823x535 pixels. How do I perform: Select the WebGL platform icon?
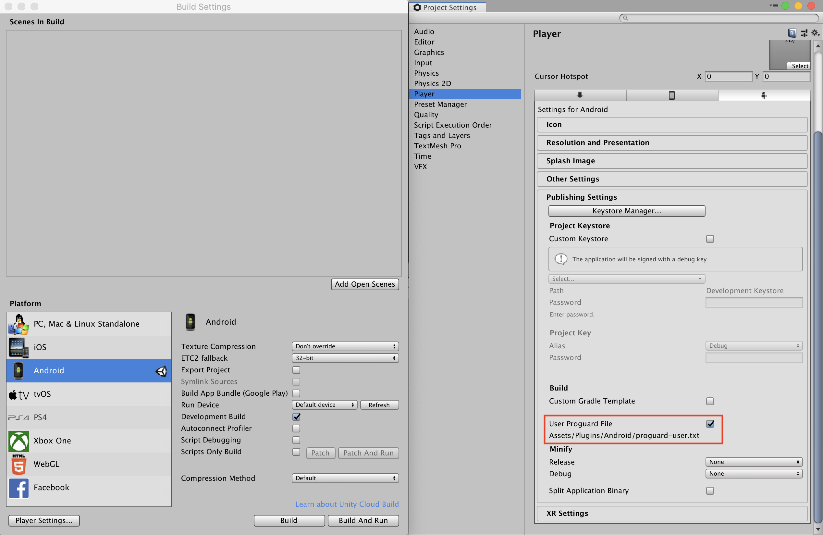click(18, 464)
